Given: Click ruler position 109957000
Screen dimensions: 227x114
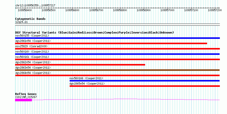Looking at the screenshot, I should coord(168,10).
